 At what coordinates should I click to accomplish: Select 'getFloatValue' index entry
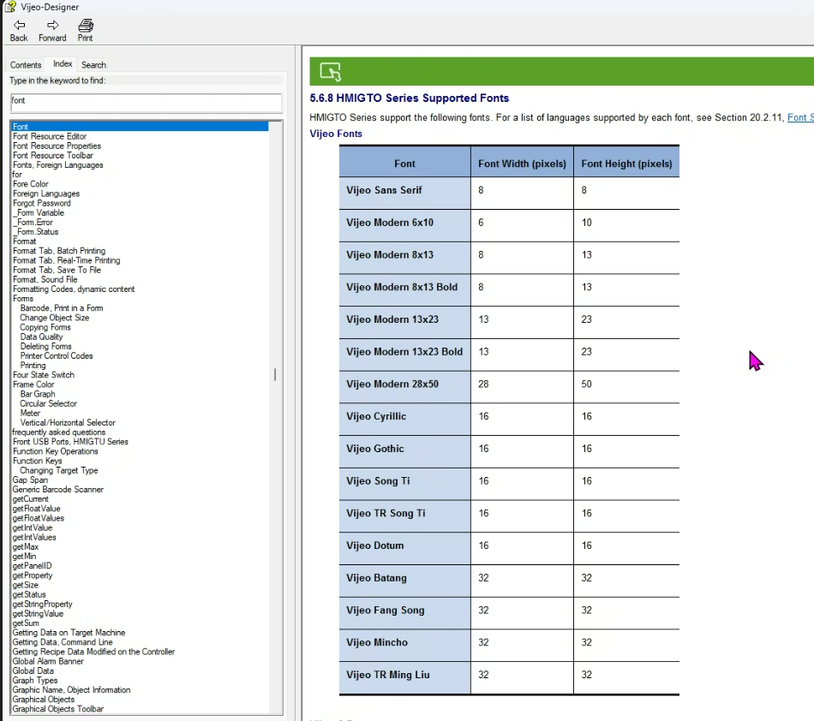pyautogui.click(x=36, y=509)
